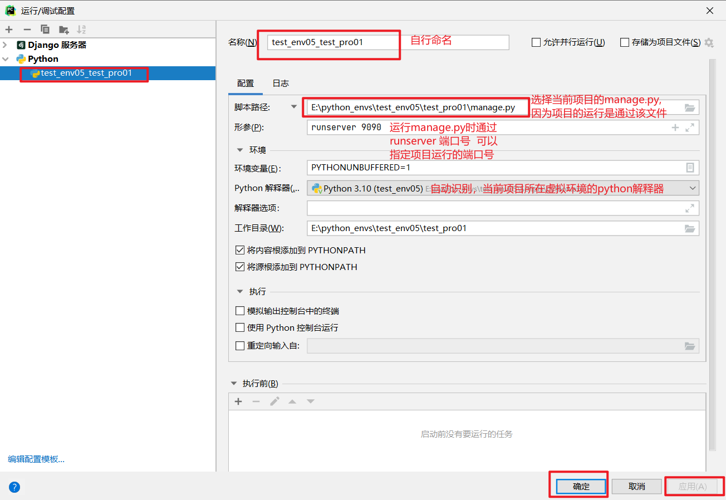
Task: Expand the parameters field editor
Action: click(x=690, y=128)
